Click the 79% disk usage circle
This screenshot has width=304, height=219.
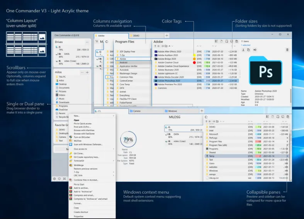(x=128, y=139)
